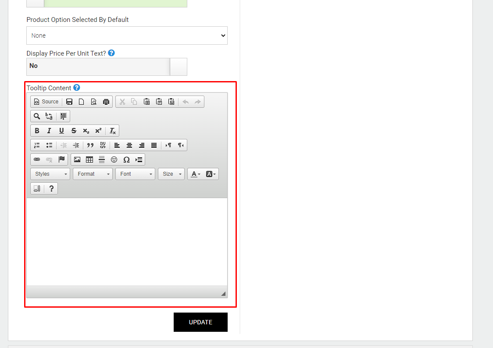
Task: Click the Source button in the editor
Action: 46,102
